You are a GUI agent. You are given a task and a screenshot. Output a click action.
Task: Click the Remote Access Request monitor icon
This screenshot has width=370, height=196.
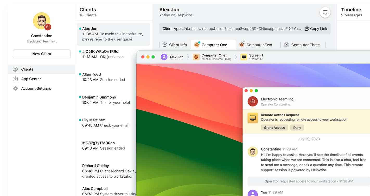252,118
